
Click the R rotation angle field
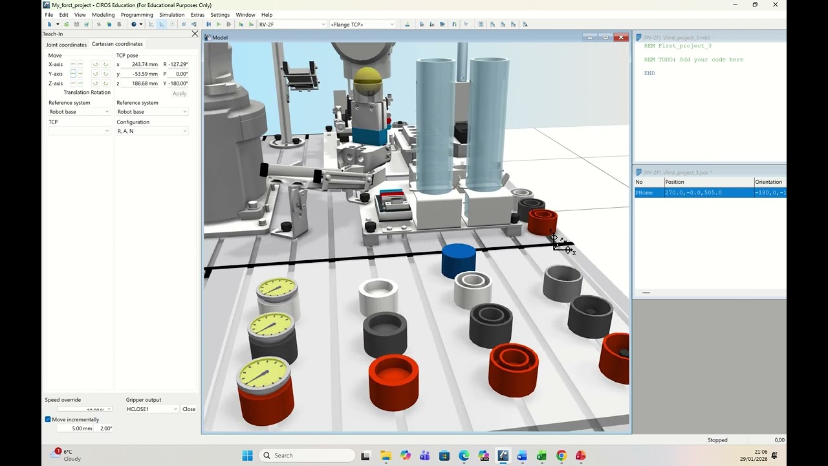coord(179,64)
